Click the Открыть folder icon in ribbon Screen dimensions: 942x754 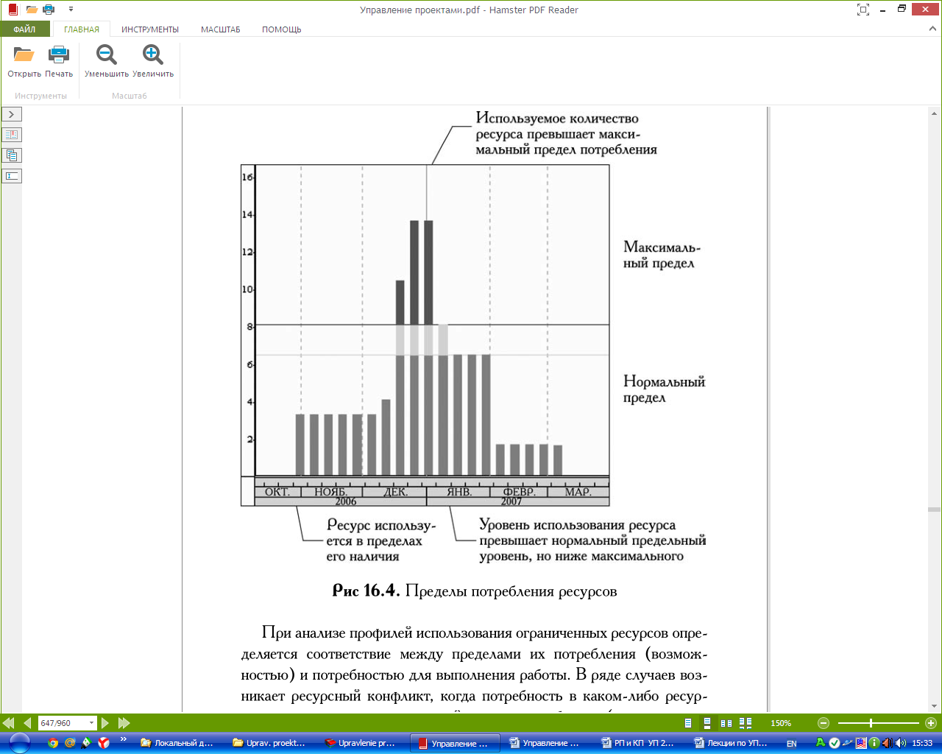[24, 54]
